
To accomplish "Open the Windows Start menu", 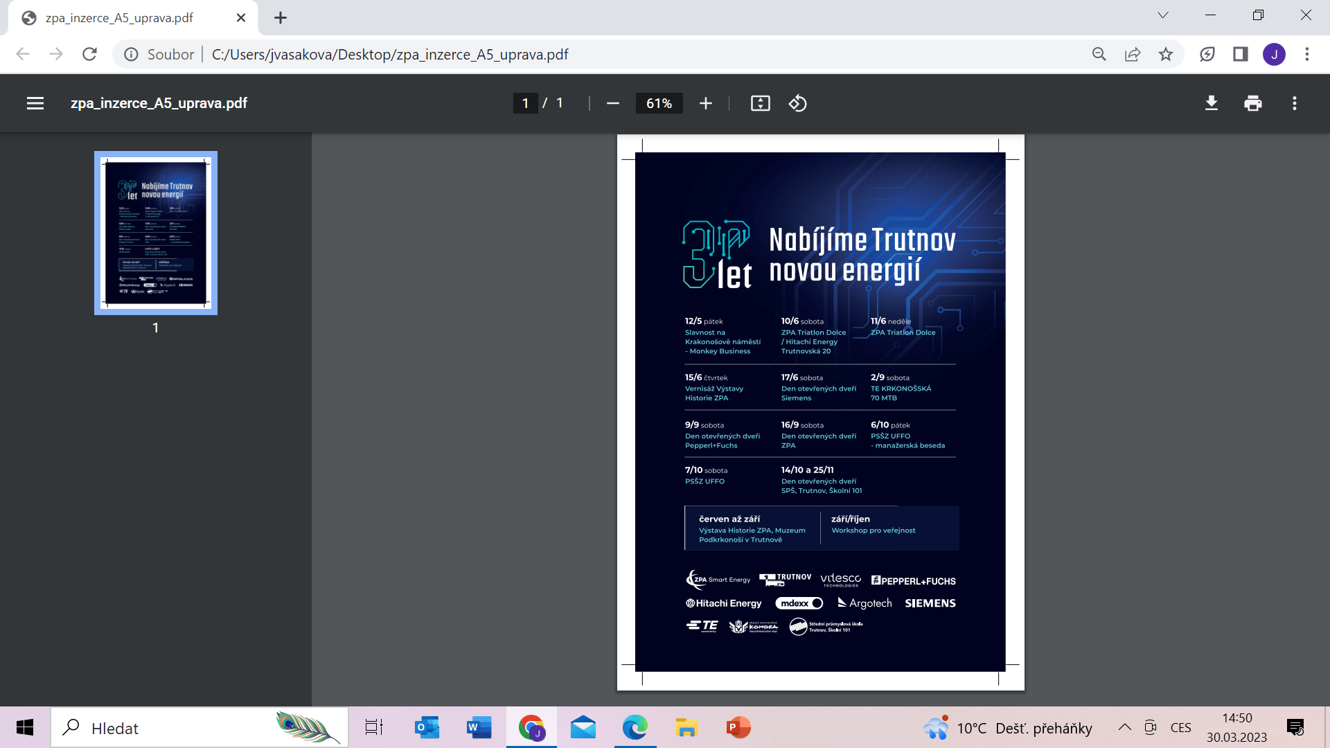I will [x=25, y=728].
